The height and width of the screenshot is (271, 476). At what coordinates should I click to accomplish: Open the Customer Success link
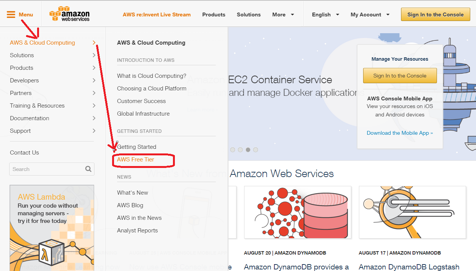(141, 101)
